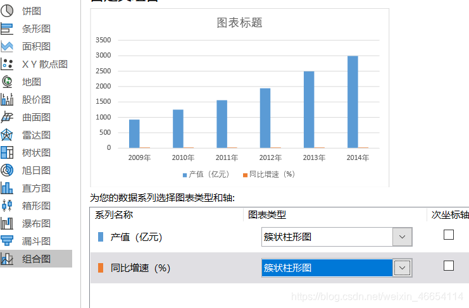Click the 图表类型 column header
Image resolution: width=469 pixels, height=308 pixels.
pyautogui.click(x=267, y=215)
